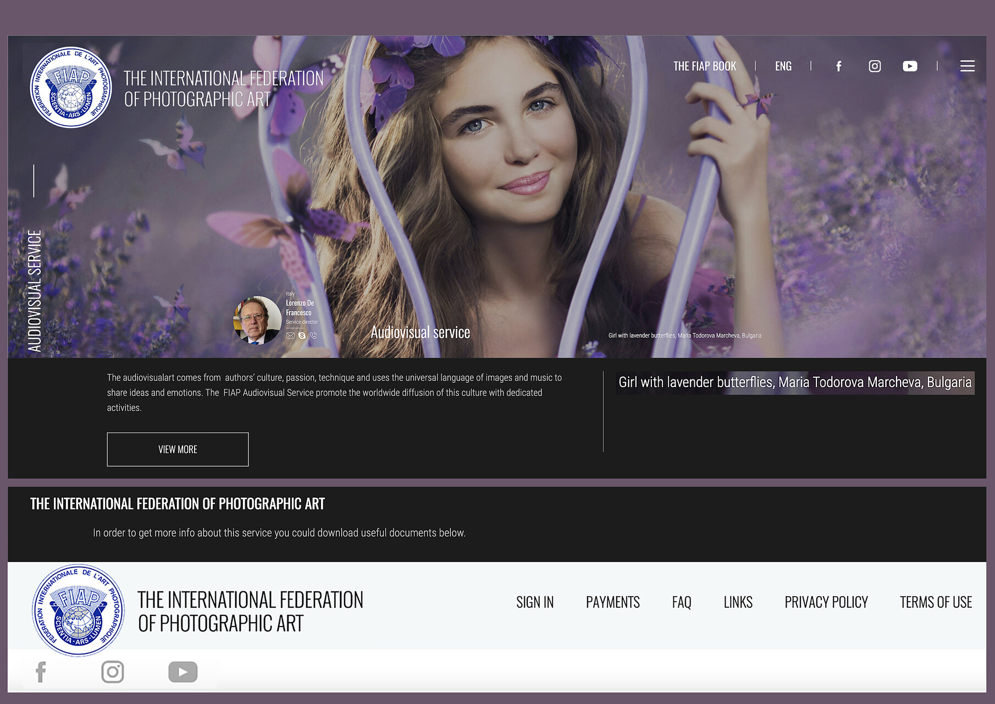Click the email envelope icon for director
The height and width of the screenshot is (704, 995).
[290, 335]
